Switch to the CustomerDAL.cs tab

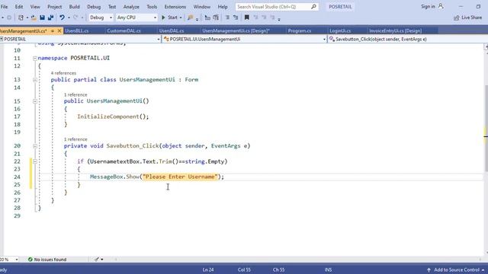(124, 30)
